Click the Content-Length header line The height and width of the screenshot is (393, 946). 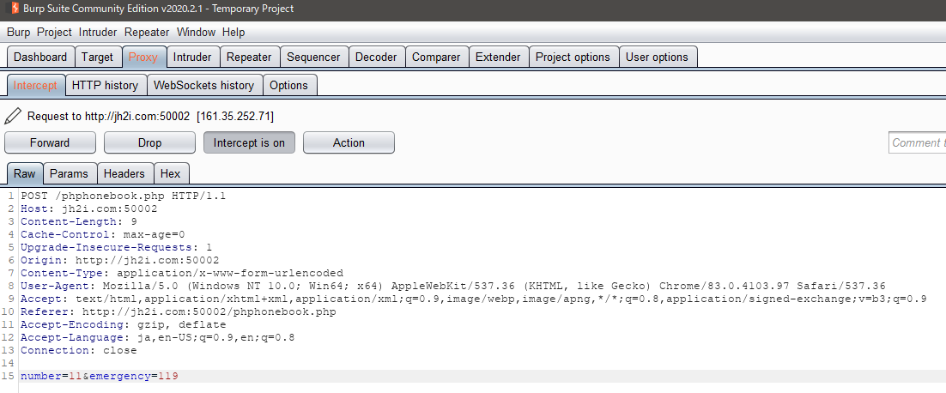(x=78, y=221)
